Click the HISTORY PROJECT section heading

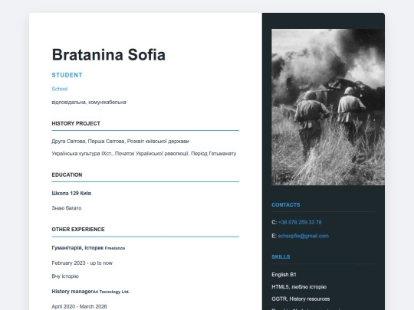(x=76, y=123)
